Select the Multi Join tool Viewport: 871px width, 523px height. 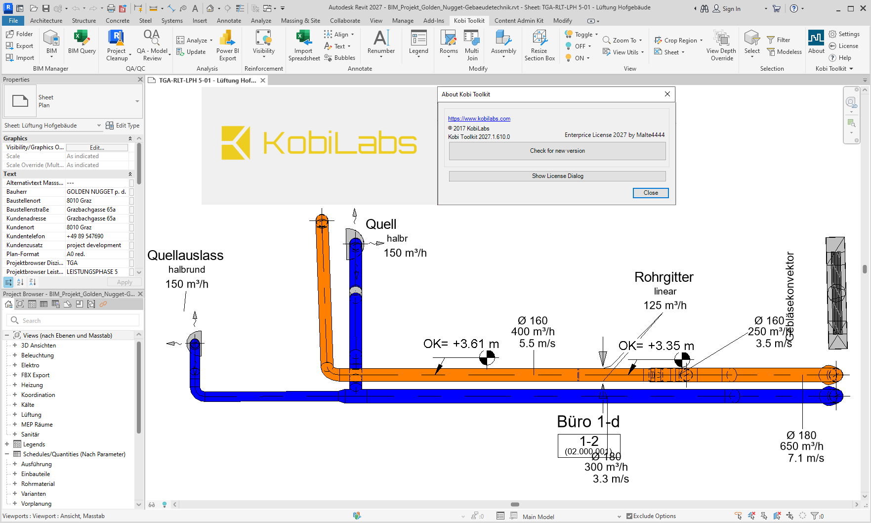472,45
